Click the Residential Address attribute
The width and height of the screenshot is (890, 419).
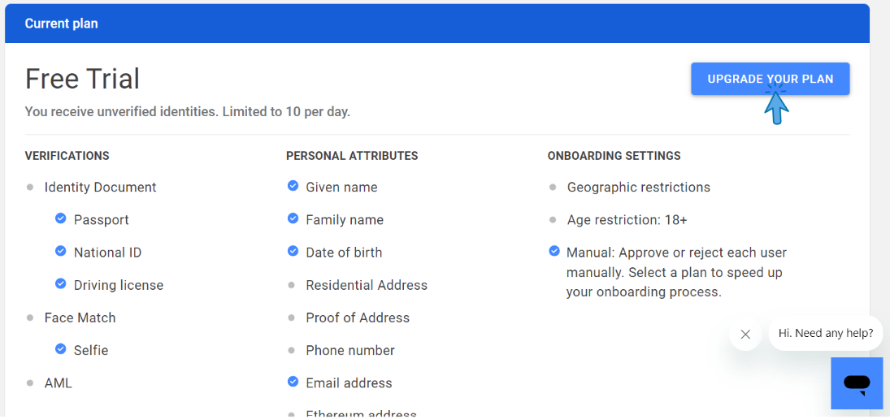click(367, 285)
